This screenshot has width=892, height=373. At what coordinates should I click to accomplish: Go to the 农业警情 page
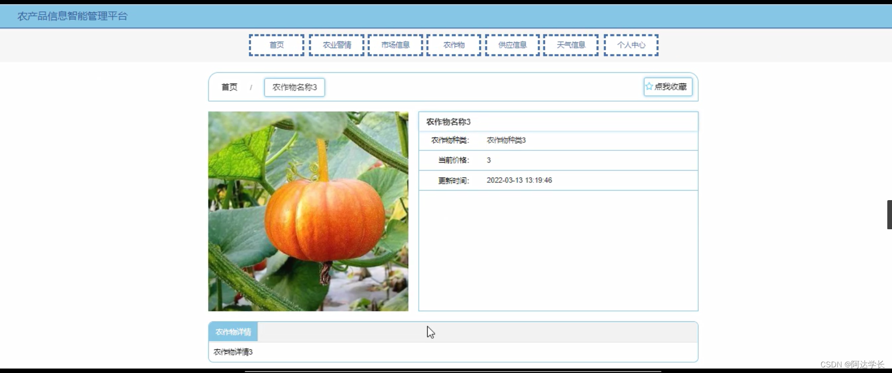[x=337, y=45]
